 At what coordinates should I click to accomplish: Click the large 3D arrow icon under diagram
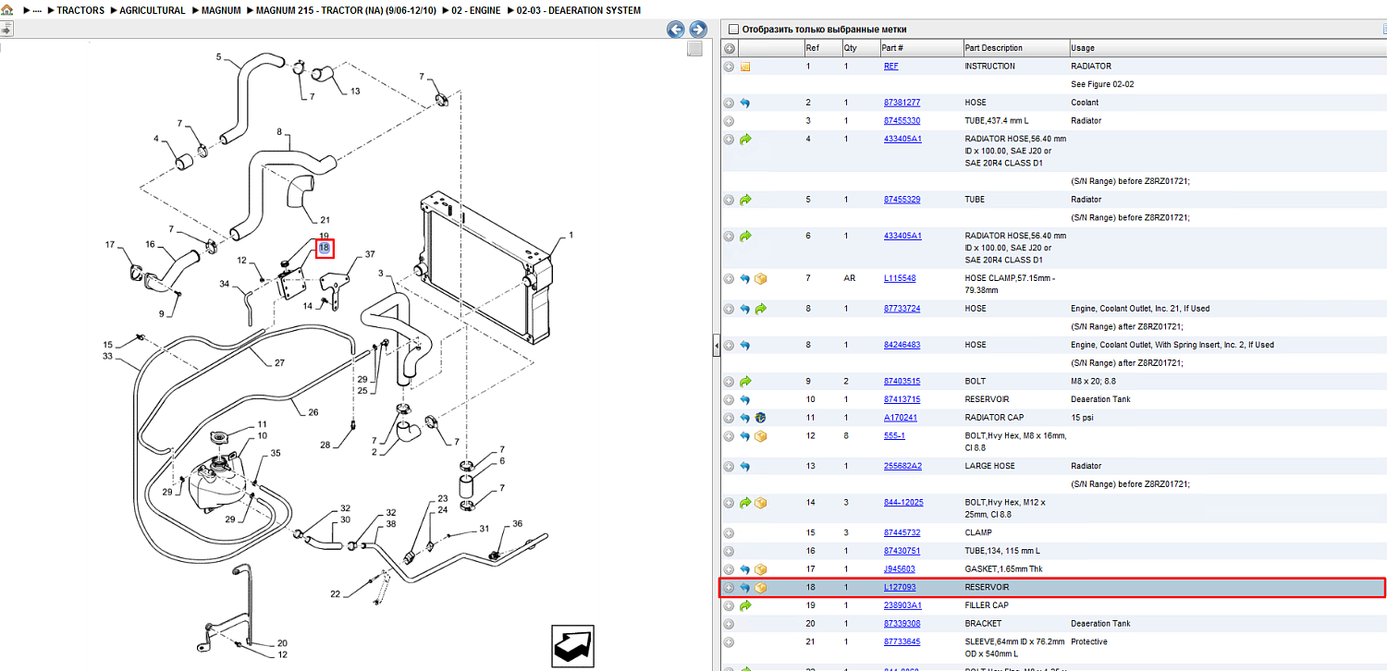coord(572,646)
